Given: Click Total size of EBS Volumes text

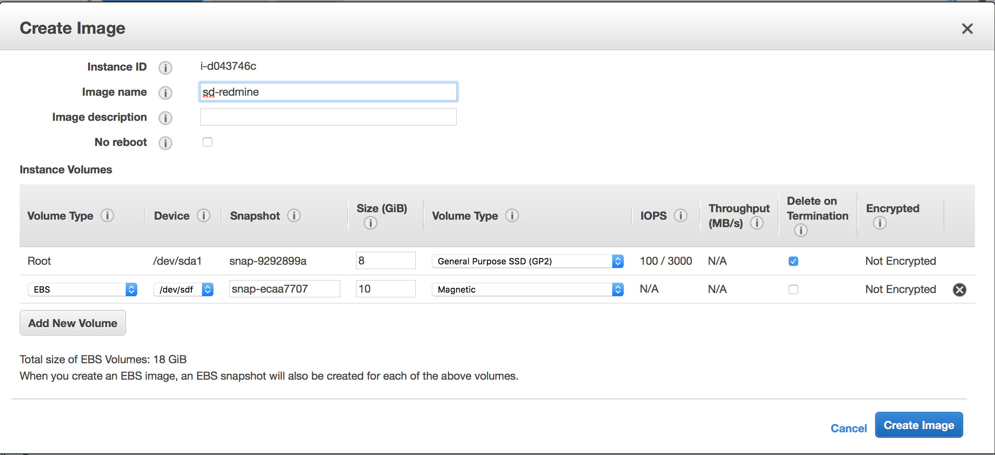Looking at the screenshot, I should pyautogui.click(x=103, y=359).
